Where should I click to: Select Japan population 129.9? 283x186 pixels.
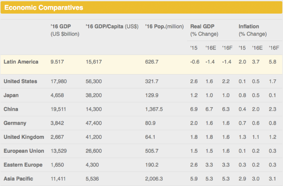[x=152, y=95]
